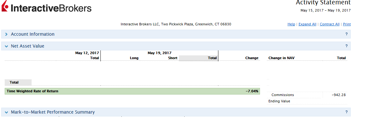Collapse the Net Asset Value chevron

(x=6, y=46)
